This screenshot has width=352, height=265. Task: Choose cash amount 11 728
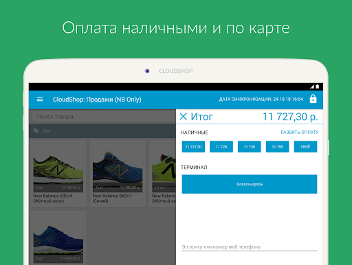click(x=221, y=147)
